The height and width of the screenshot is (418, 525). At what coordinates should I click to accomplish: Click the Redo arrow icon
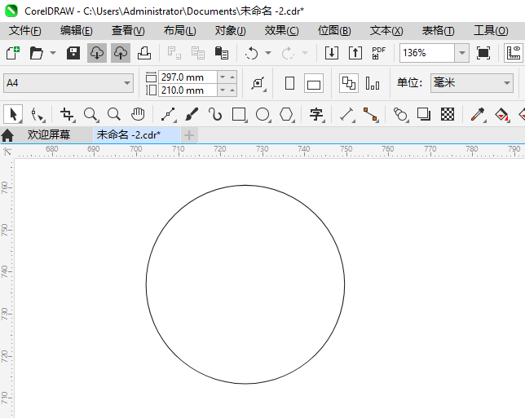click(288, 53)
